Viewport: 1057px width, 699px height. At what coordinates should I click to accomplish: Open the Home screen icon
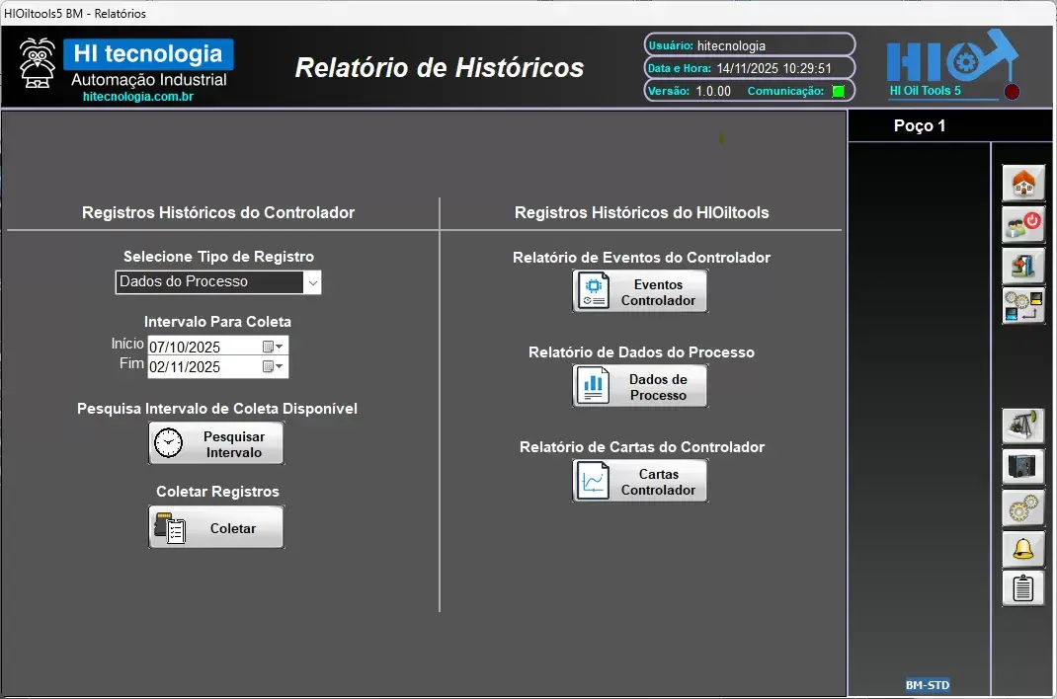pos(1023,184)
